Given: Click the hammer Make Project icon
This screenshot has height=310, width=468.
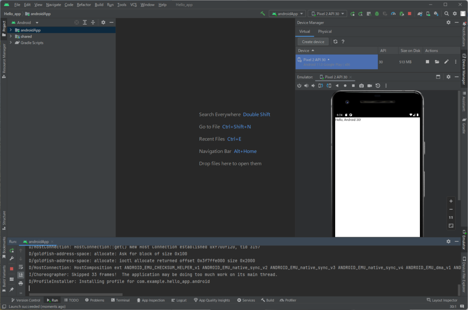Looking at the screenshot, I should [263, 14].
